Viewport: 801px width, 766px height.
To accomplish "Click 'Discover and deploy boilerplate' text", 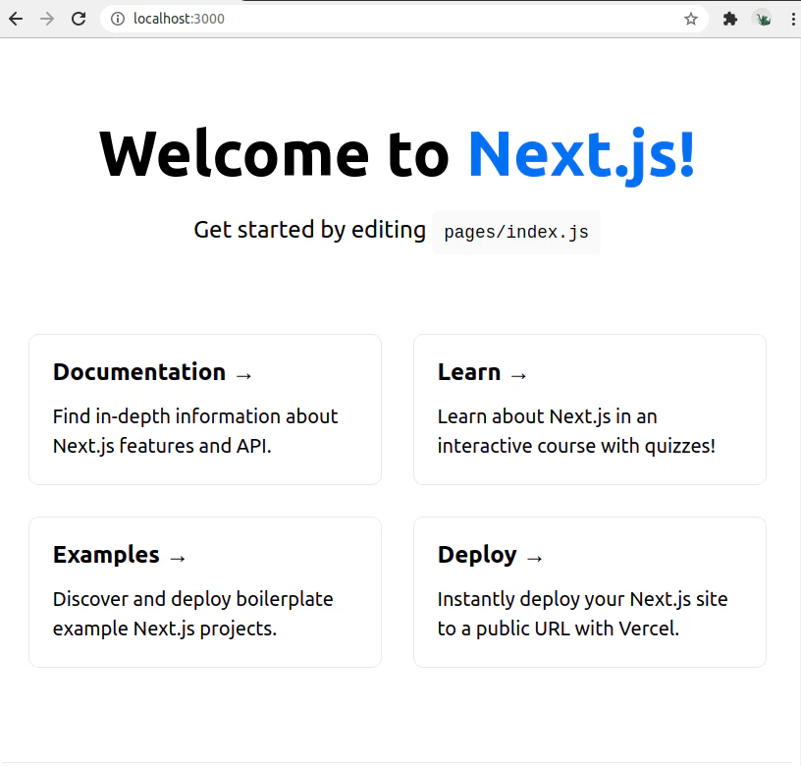I will [x=193, y=599].
